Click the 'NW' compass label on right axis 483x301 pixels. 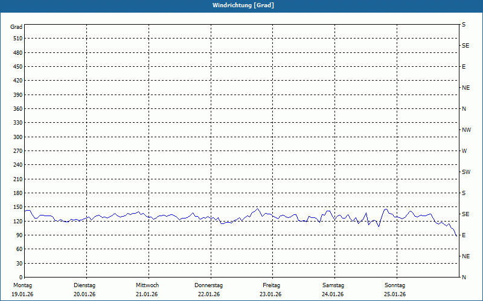(465, 130)
